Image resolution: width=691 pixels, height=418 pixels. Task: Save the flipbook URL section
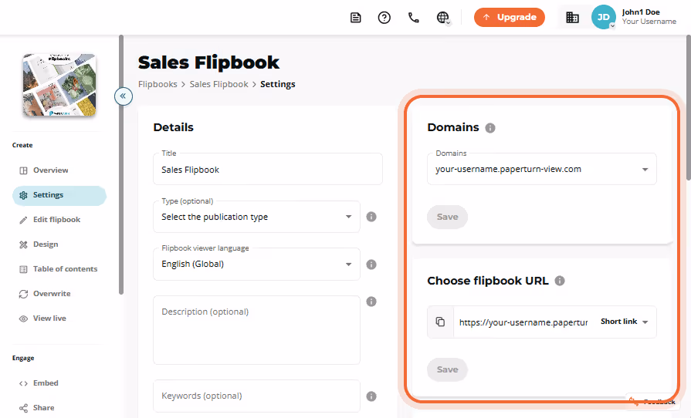[x=447, y=369]
